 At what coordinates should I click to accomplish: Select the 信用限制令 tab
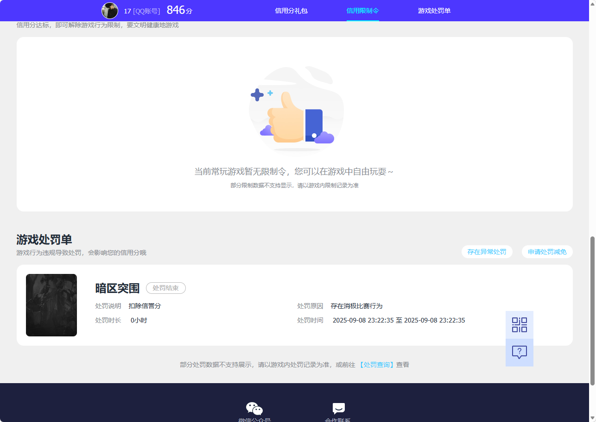[x=362, y=11]
